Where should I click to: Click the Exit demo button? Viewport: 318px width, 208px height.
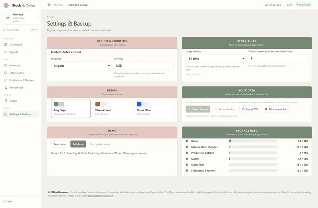[78, 144]
